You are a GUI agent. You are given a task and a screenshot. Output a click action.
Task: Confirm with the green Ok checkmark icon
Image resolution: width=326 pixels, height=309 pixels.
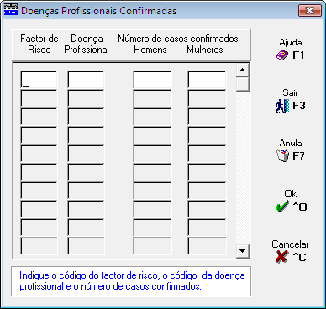pyautogui.click(x=282, y=207)
